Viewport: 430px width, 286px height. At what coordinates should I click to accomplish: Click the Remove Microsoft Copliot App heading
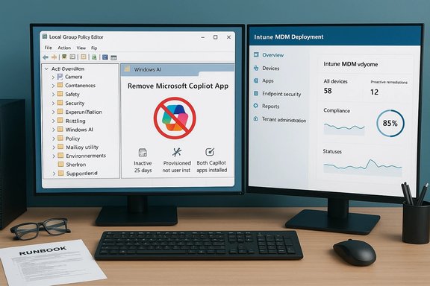(x=178, y=86)
